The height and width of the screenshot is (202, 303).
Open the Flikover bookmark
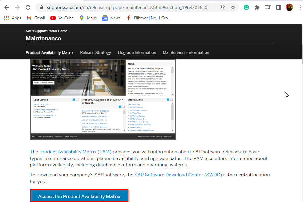point(149,18)
